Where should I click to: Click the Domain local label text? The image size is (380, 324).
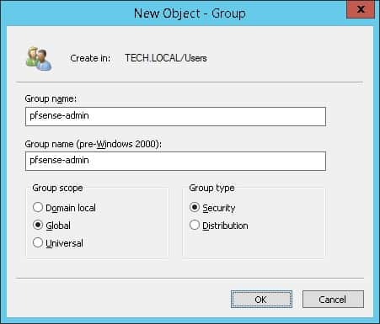click(x=71, y=208)
